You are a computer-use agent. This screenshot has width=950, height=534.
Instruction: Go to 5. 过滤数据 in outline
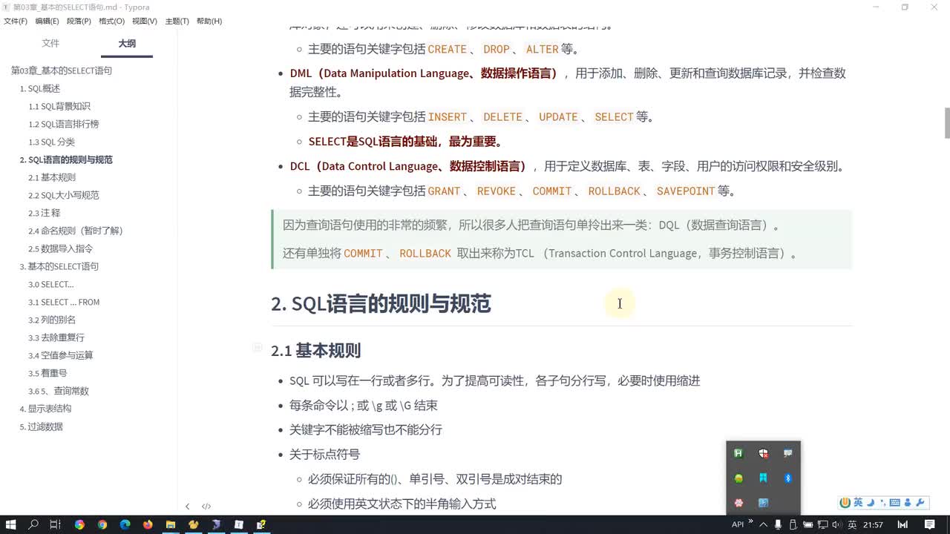point(41,426)
